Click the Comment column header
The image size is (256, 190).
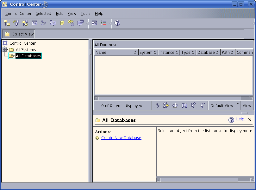[244, 53]
